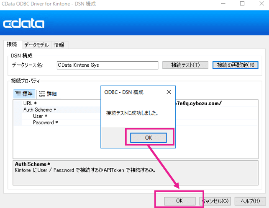269x208 pixels.
Task: Select the Password * property row
Action: [136, 122]
